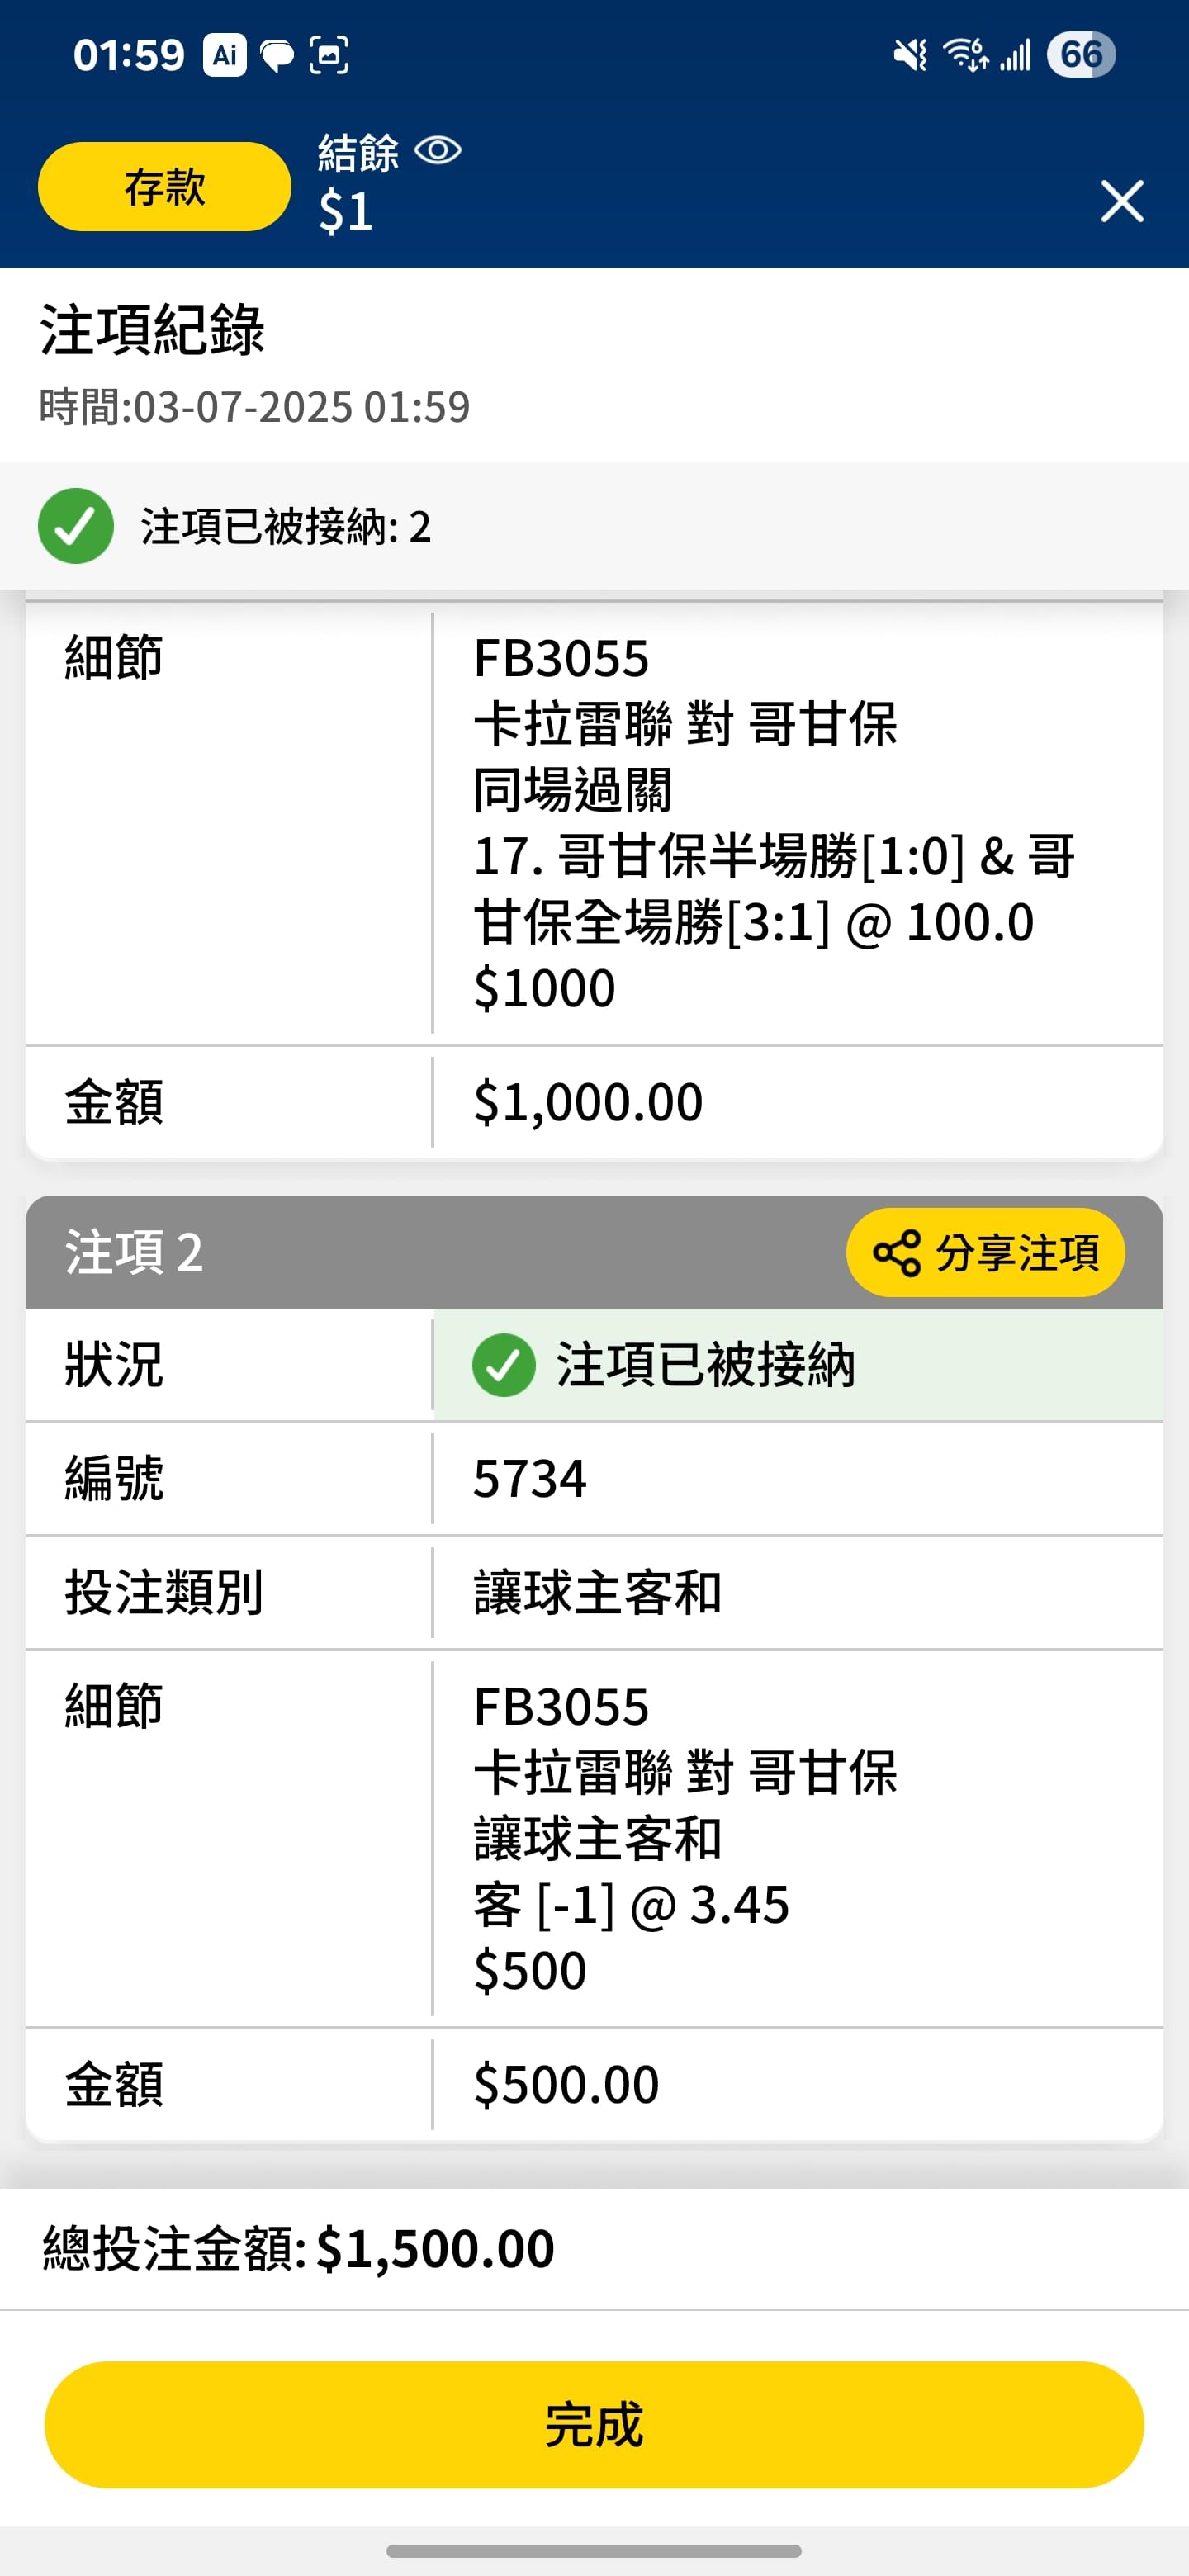Tap the yellow 存款 deposit button
1189x2576 pixels.
coord(165,187)
